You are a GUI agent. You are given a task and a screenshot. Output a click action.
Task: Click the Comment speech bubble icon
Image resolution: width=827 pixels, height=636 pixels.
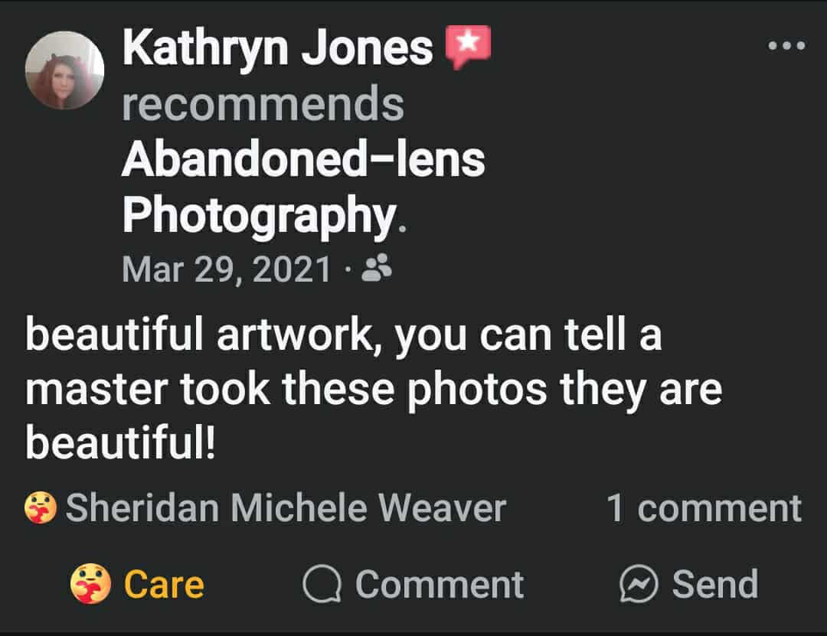tap(322, 585)
